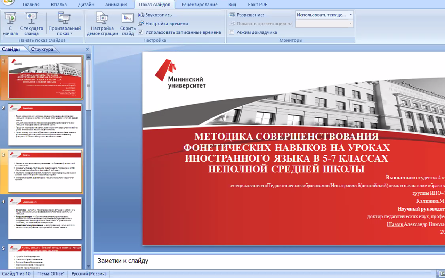
Task: Select the Показ слайдов tab
Action: [155, 5]
